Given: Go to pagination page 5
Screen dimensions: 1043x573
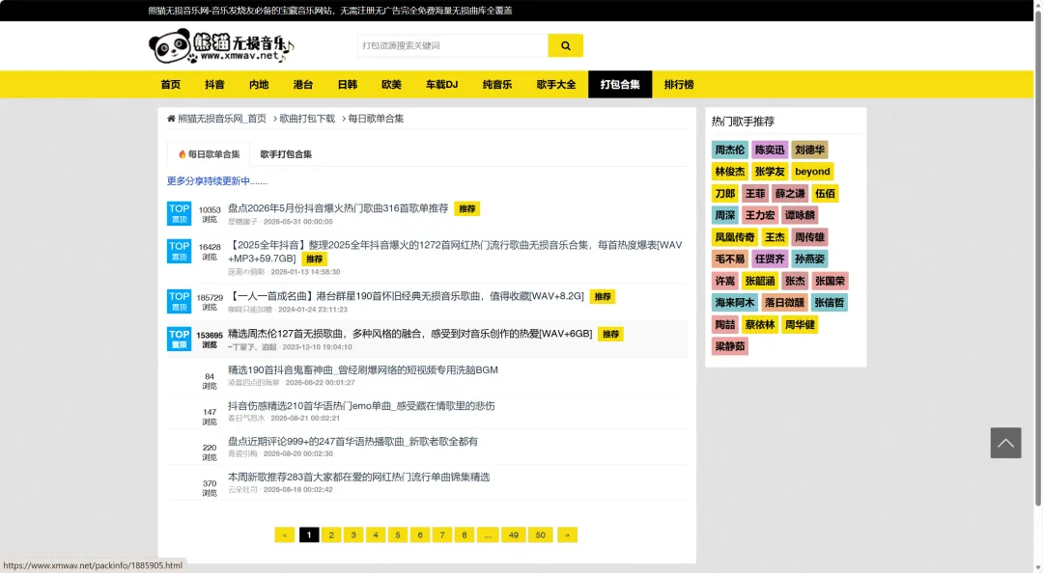Looking at the screenshot, I should pyautogui.click(x=398, y=535).
